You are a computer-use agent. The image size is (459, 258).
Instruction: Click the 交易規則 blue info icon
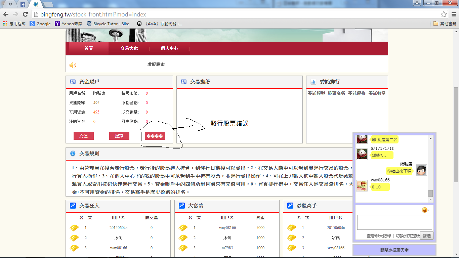(73, 154)
